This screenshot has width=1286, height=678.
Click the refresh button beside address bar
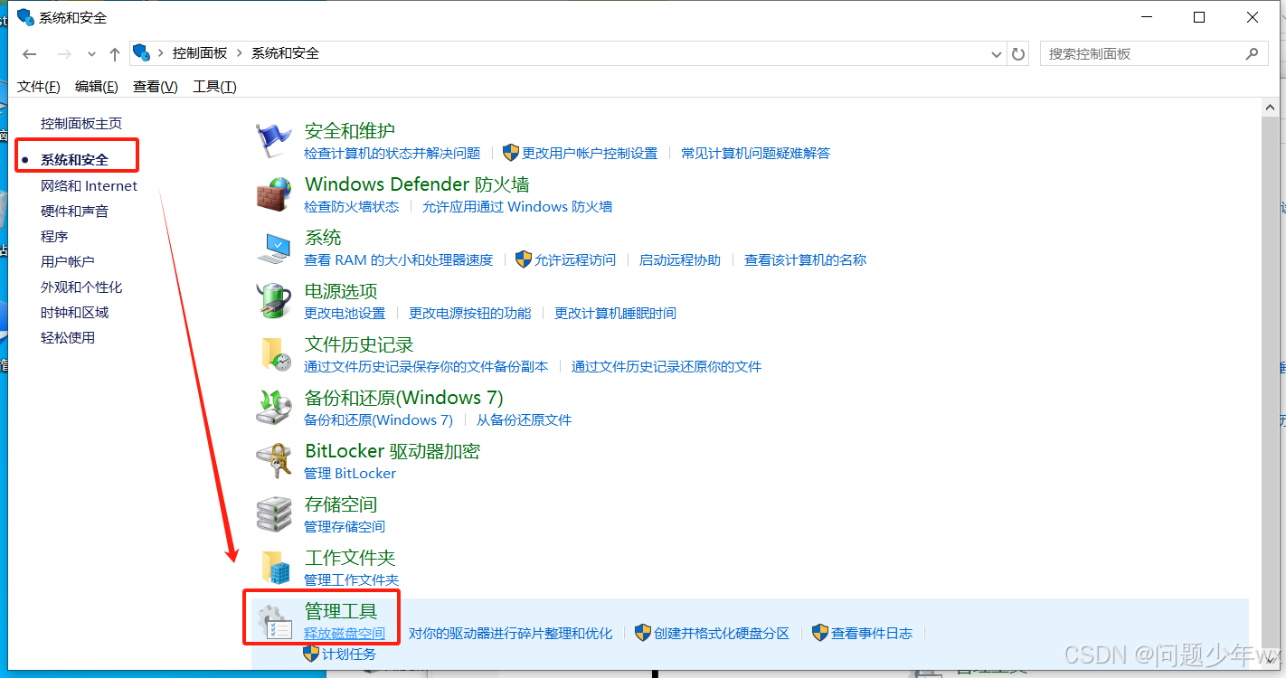1019,54
